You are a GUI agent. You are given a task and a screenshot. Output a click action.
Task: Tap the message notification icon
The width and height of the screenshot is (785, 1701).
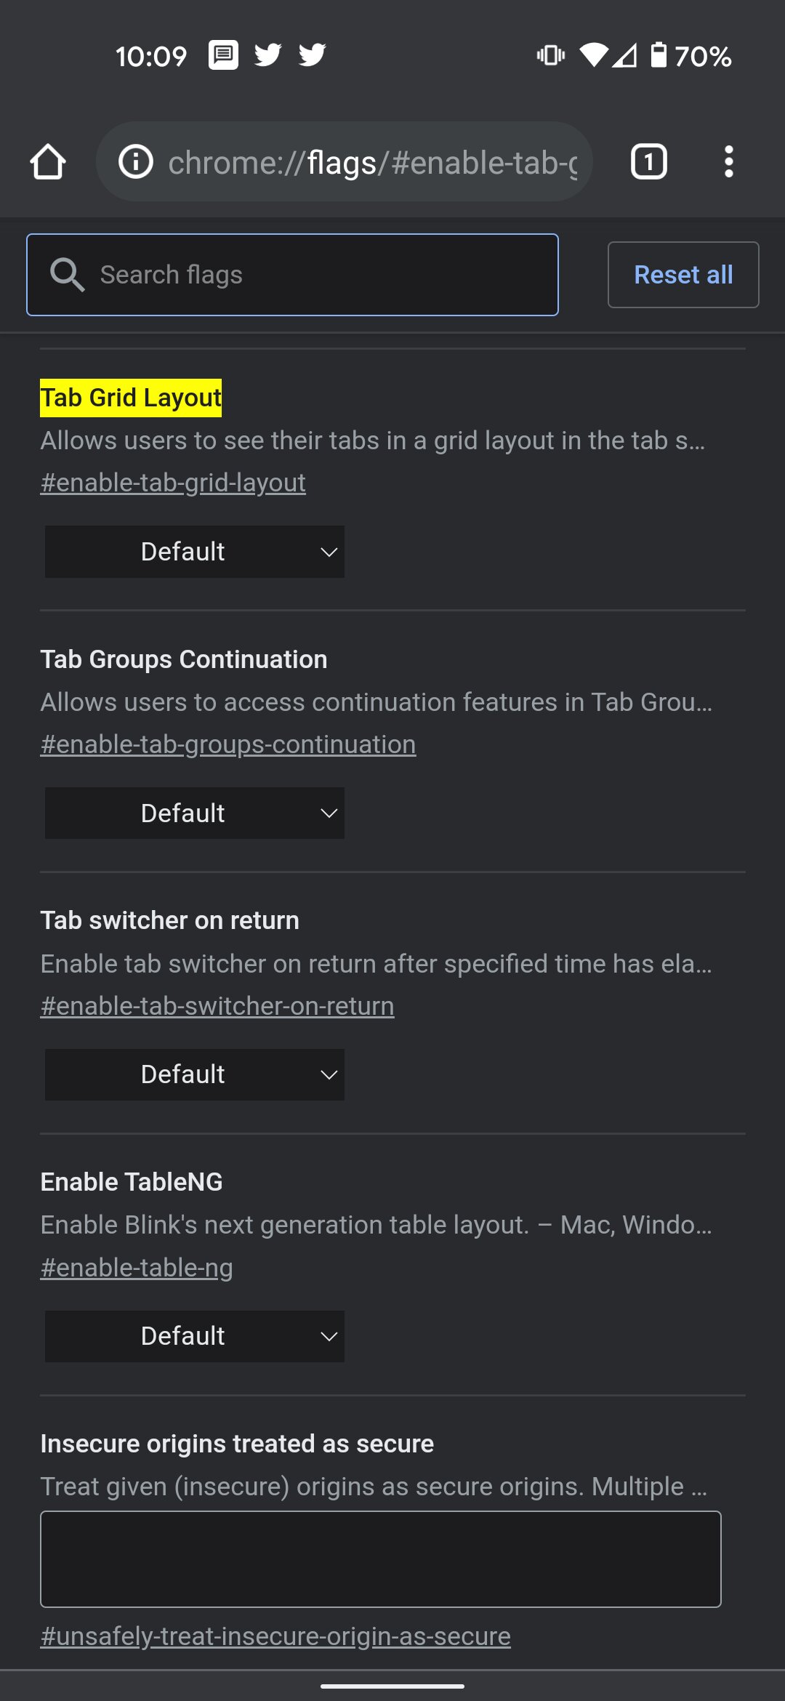(223, 55)
